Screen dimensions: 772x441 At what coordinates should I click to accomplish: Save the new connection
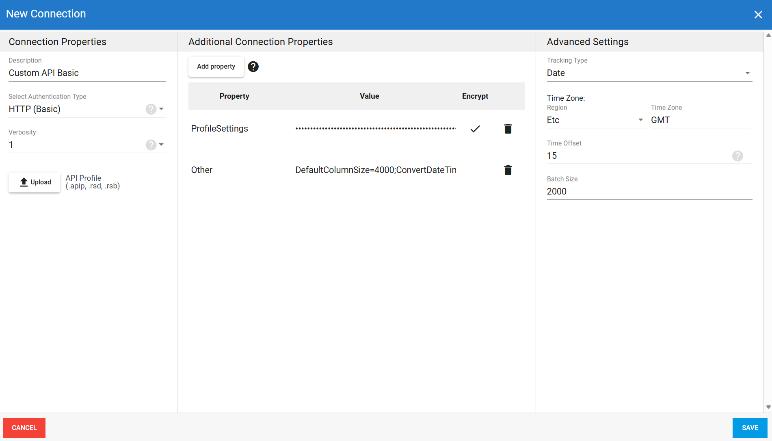[750, 428]
